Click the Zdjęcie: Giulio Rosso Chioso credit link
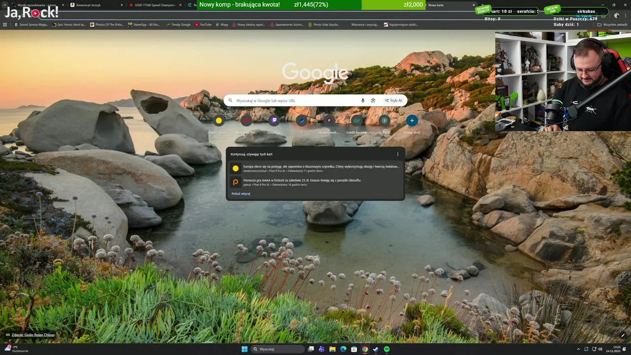 [33, 335]
